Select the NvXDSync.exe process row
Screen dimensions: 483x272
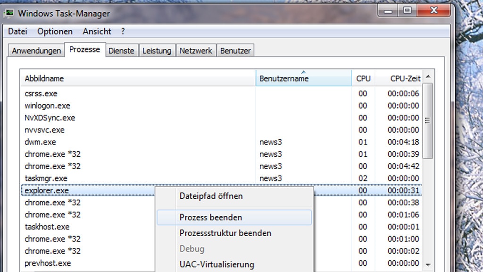[221, 118]
